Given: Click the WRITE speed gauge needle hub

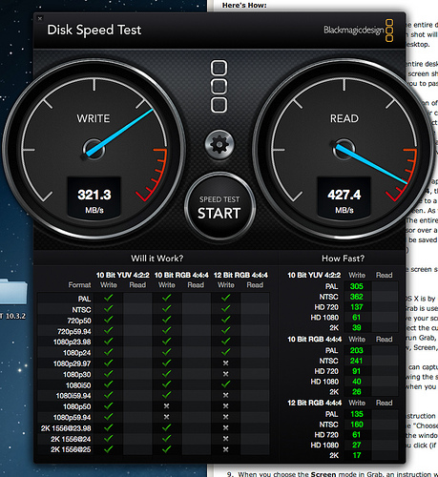Looking at the screenshot, I should pyautogui.click(x=94, y=149).
